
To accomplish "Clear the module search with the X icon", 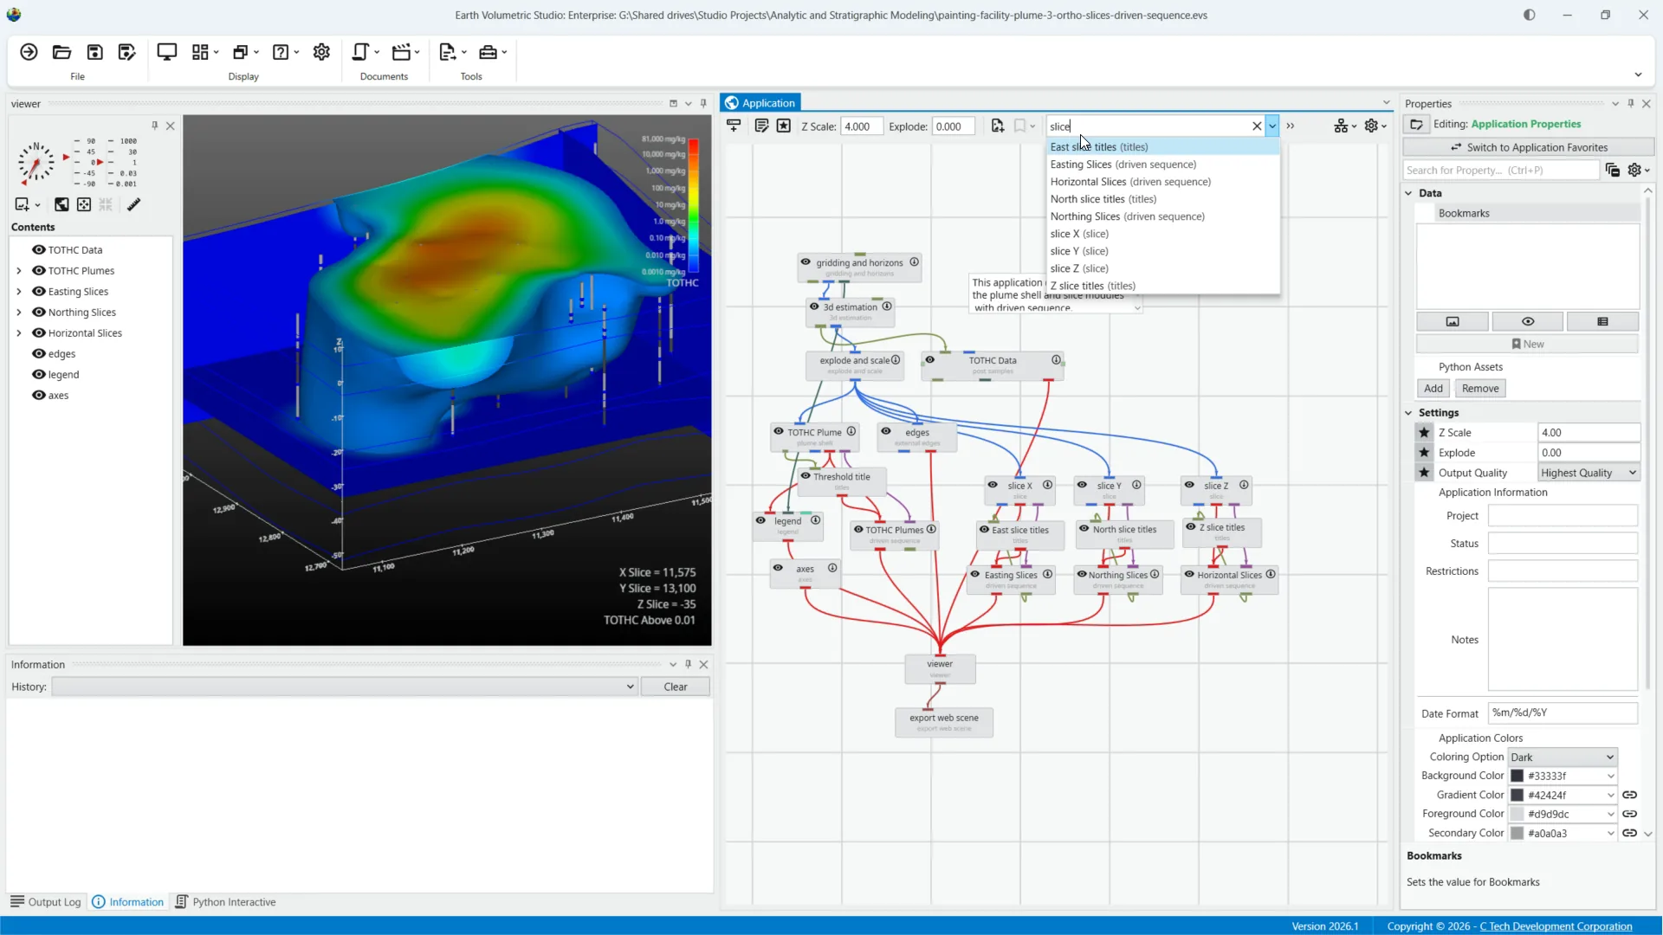I will click(x=1257, y=126).
